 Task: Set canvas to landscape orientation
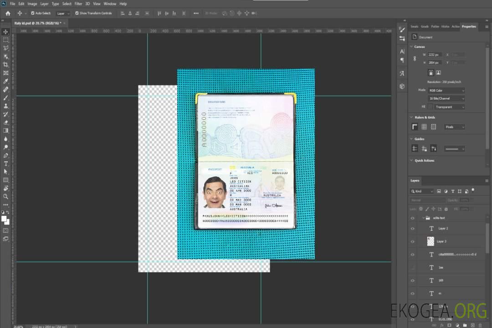[438, 72]
